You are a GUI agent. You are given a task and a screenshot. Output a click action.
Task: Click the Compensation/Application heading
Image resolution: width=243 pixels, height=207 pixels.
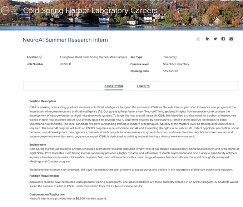[47, 194]
